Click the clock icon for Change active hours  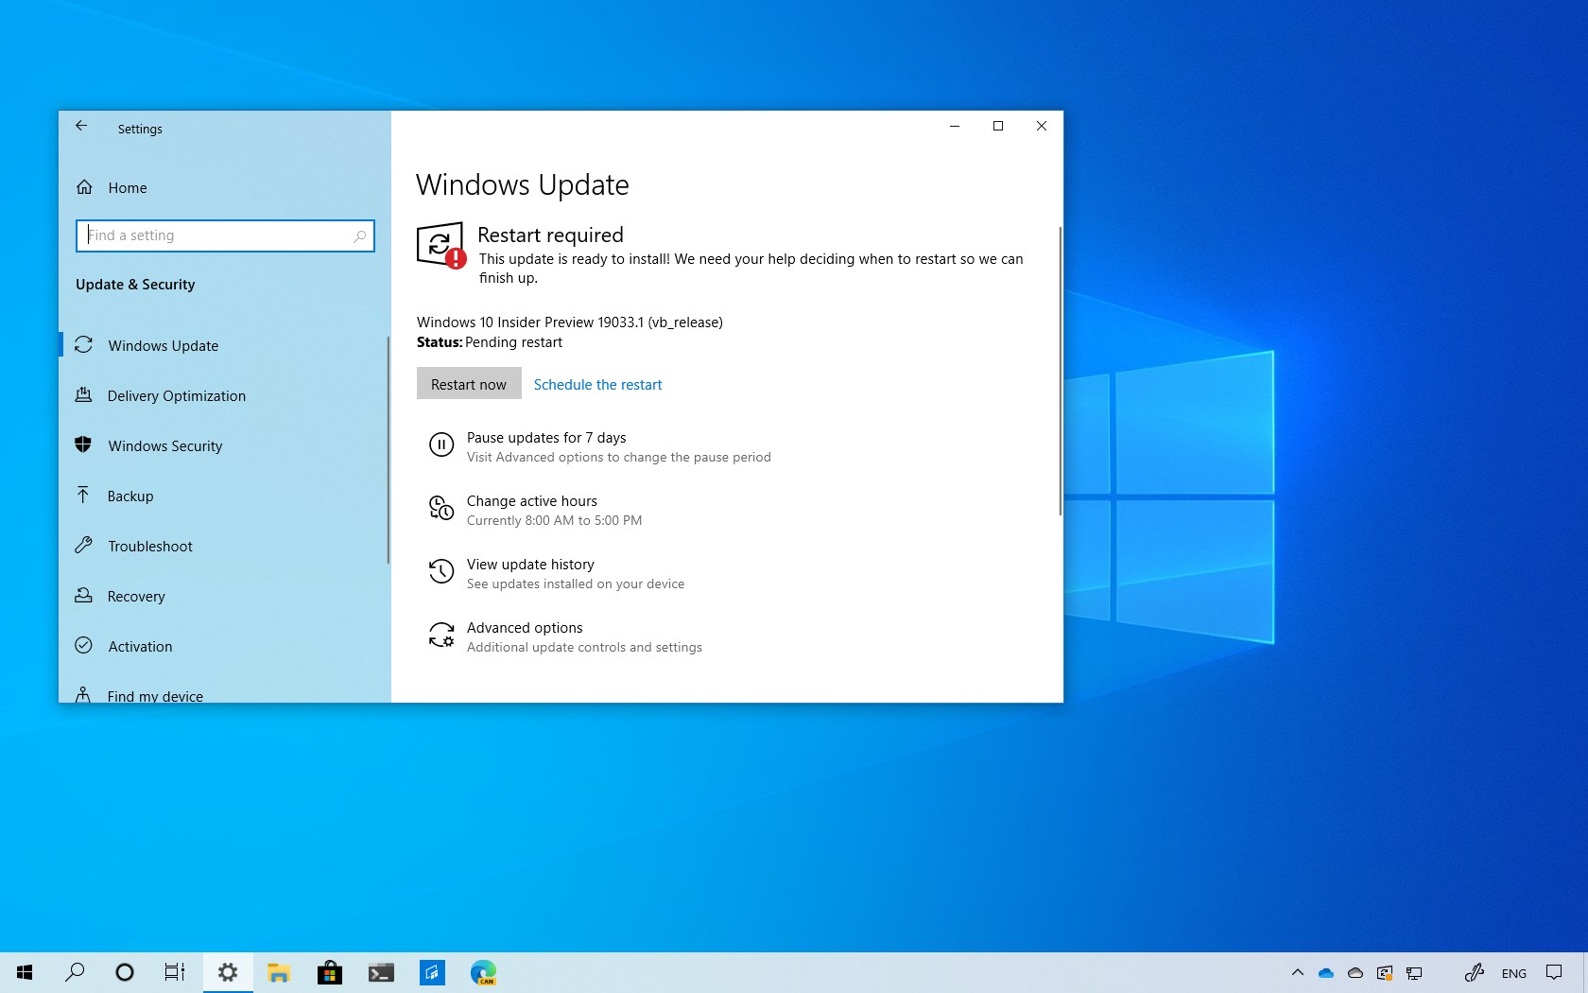click(x=441, y=509)
